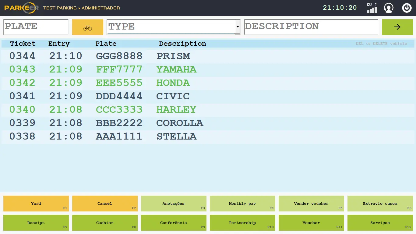Click Extravio cupom F6
Viewport: 416px width, 234px height.
380,204
